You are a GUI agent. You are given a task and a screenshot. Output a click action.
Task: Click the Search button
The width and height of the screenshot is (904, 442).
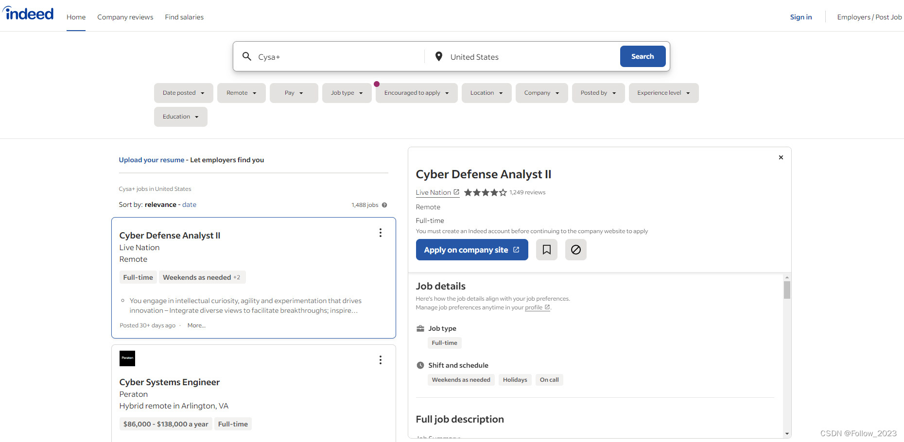tap(643, 56)
